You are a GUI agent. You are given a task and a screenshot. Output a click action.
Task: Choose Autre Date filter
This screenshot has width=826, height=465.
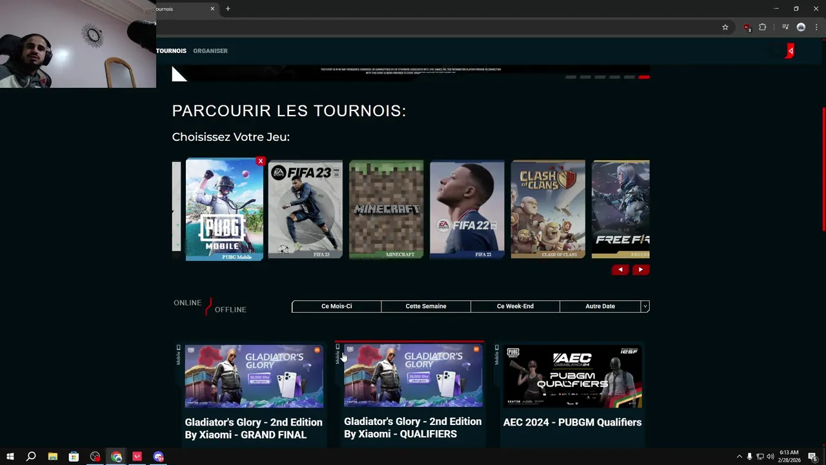[x=600, y=306]
